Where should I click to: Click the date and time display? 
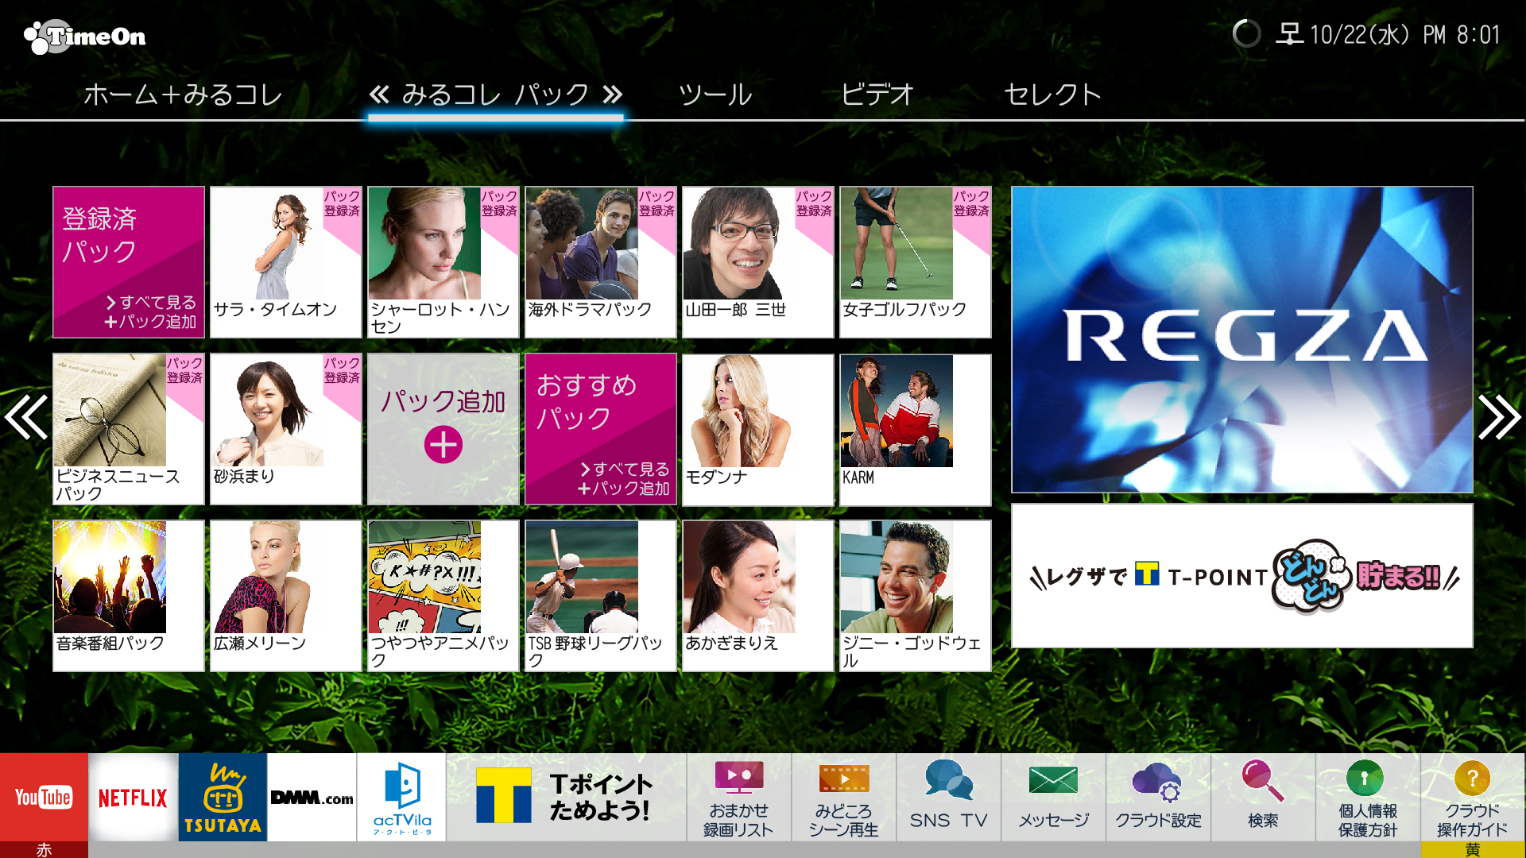click(1404, 34)
